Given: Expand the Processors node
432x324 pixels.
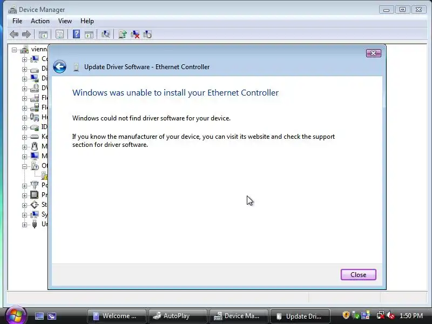Looking at the screenshot, I should point(24,195).
